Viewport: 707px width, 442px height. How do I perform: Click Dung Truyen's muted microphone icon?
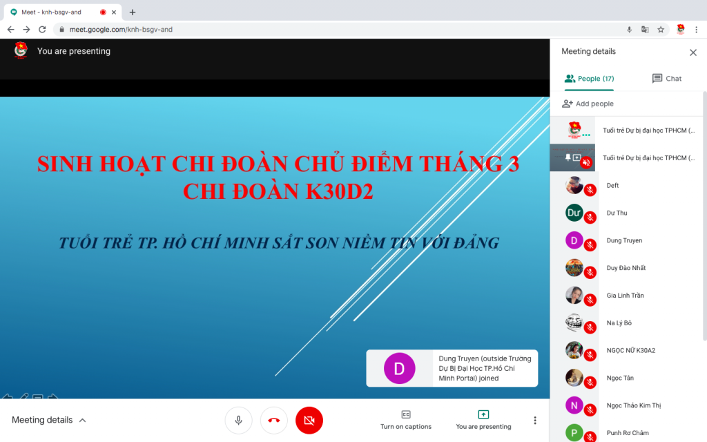pyautogui.click(x=590, y=245)
